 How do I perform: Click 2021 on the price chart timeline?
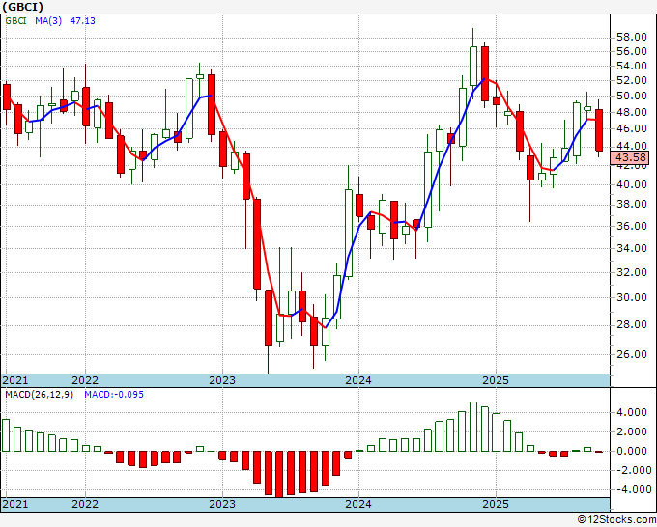pyautogui.click(x=15, y=380)
